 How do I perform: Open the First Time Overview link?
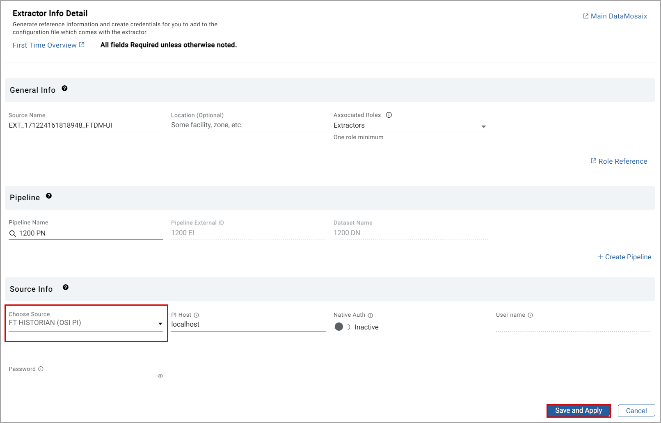coord(48,45)
